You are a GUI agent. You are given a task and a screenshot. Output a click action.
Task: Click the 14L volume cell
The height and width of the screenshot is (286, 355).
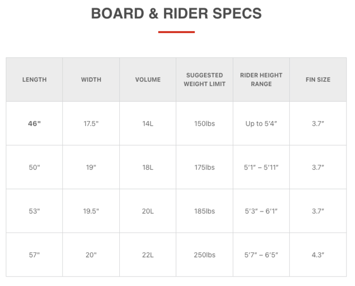[x=148, y=123]
